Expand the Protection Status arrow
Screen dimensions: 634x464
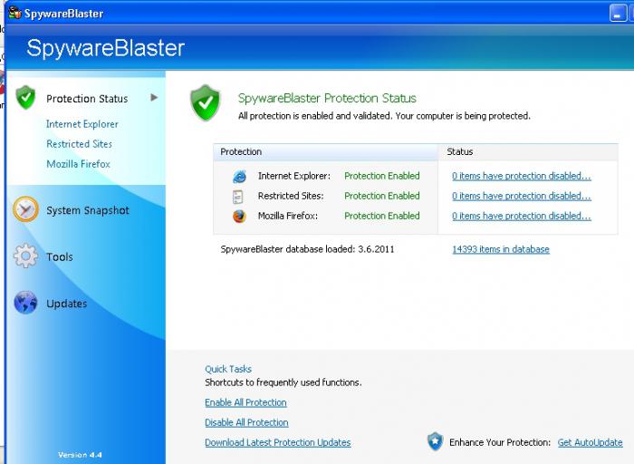(x=154, y=97)
